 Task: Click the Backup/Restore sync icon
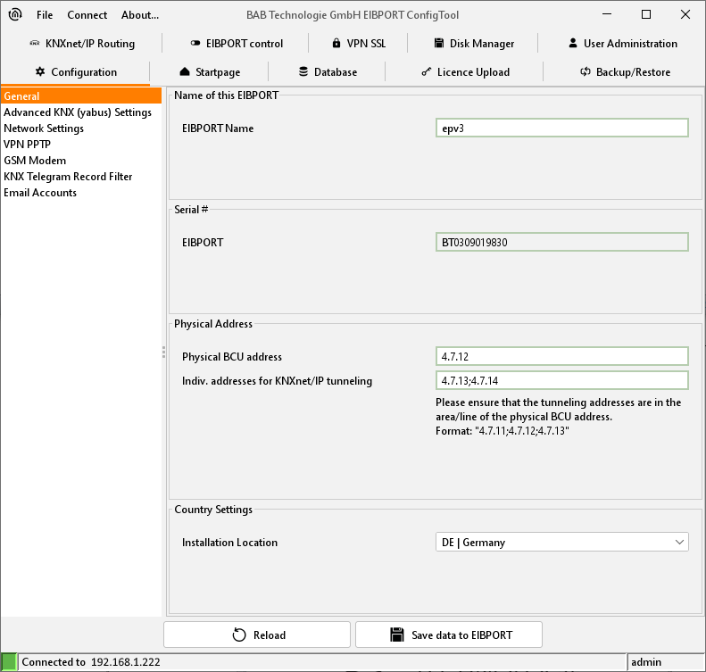(x=586, y=72)
